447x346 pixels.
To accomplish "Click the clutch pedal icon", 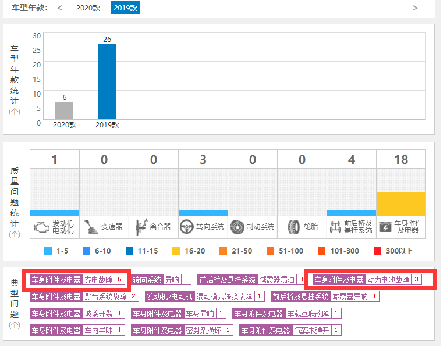I will 140,227.
